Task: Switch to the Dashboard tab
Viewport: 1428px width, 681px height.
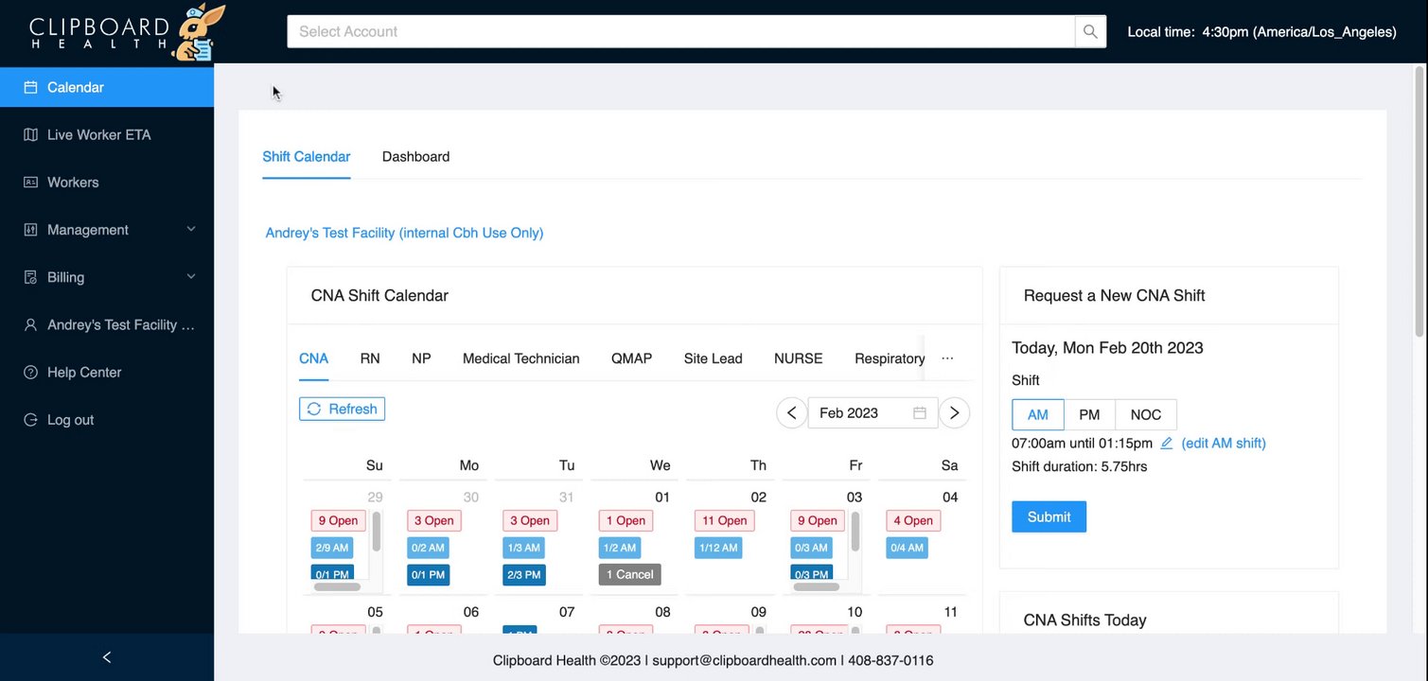Action: point(415,157)
